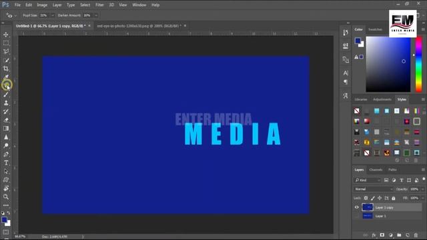The width and height of the screenshot is (427, 240).
Task: Open the tool preset picker
Action: point(11,15)
